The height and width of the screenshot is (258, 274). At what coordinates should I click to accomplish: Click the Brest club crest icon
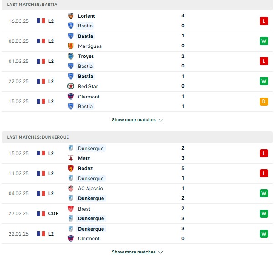(x=71, y=209)
